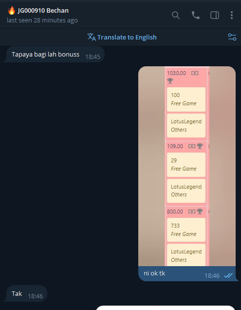Click the 1030.00 entry in the image
241x310 pixels.
176,73
